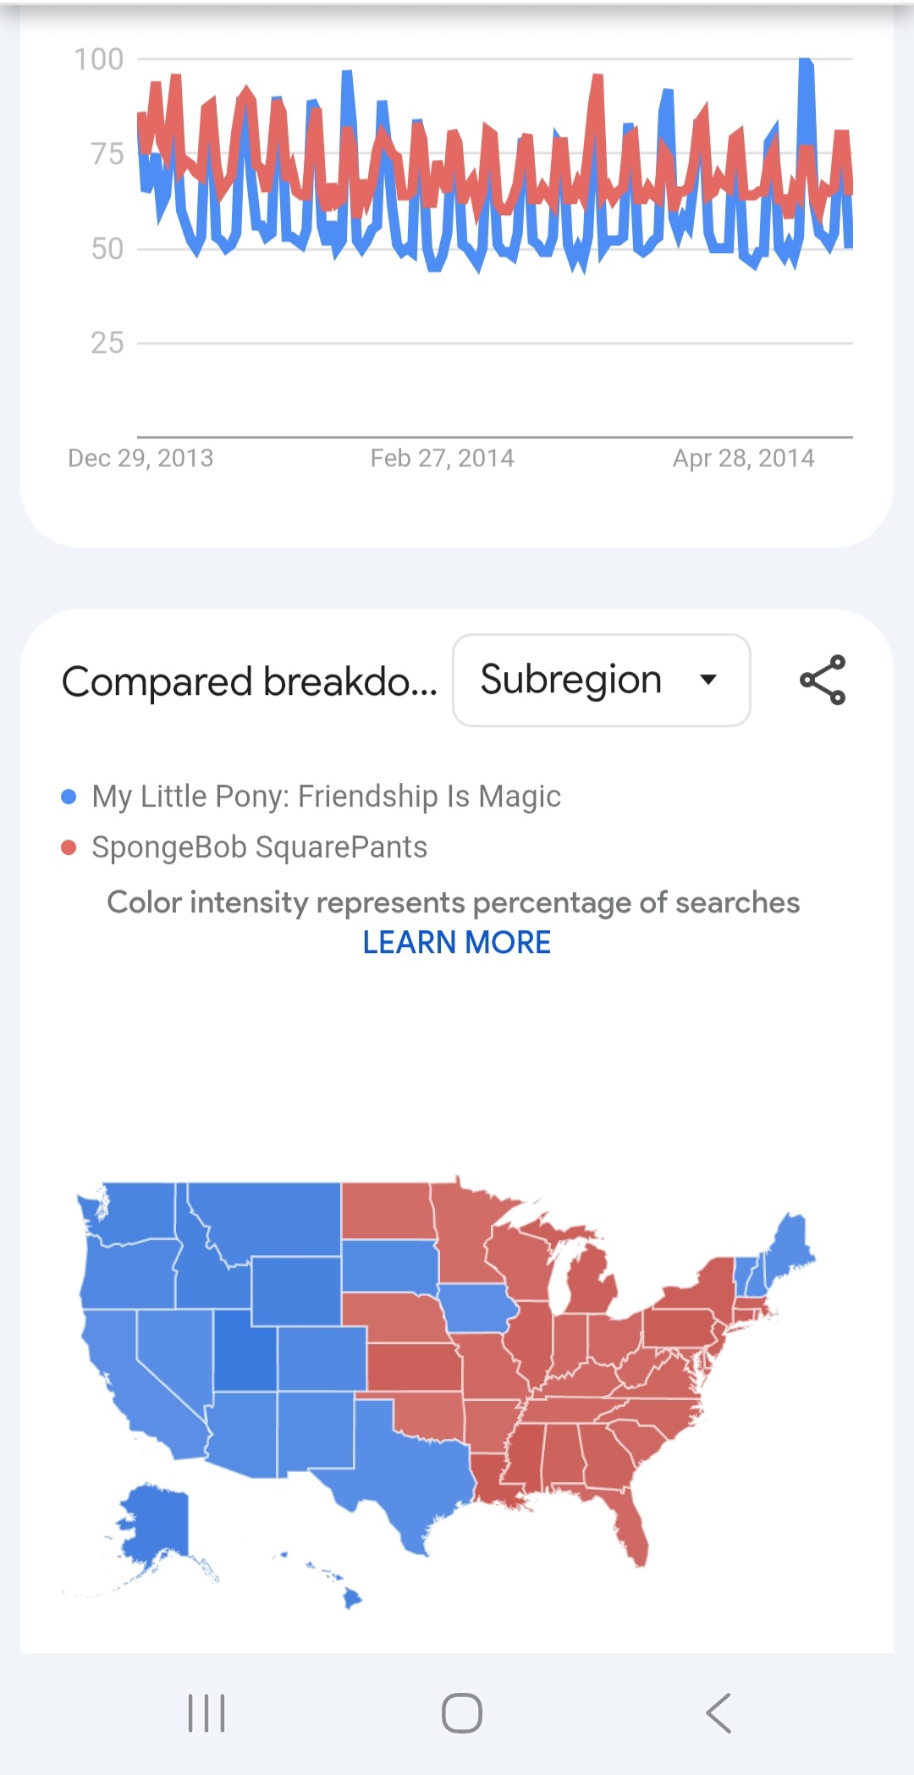Tap the Android back navigation icon
914x1775 pixels.
[x=719, y=1713]
